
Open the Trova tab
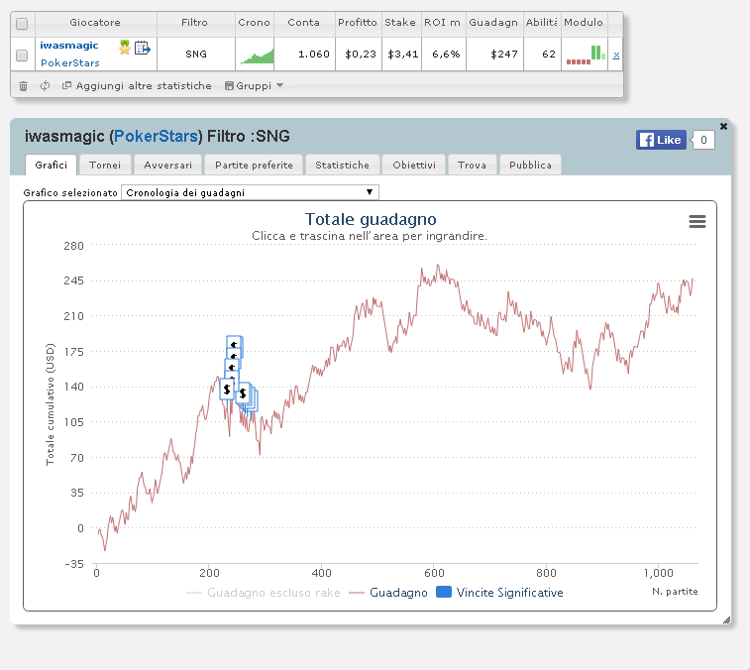click(x=472, y=166)
